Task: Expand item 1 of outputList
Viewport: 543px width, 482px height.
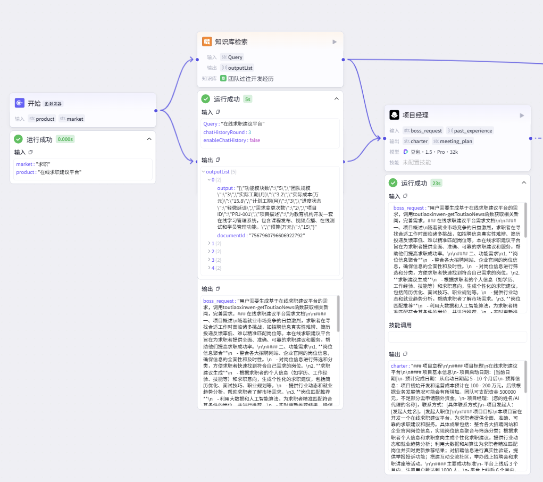Action: pos(209,243)
